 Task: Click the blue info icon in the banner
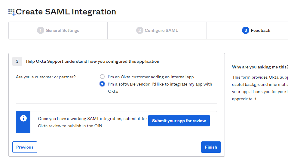click(x=23, y=118)
